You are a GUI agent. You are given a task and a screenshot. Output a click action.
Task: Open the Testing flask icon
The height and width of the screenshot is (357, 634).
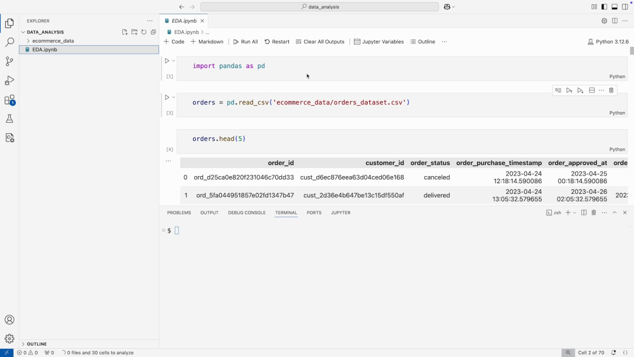[x=9, y=119]
